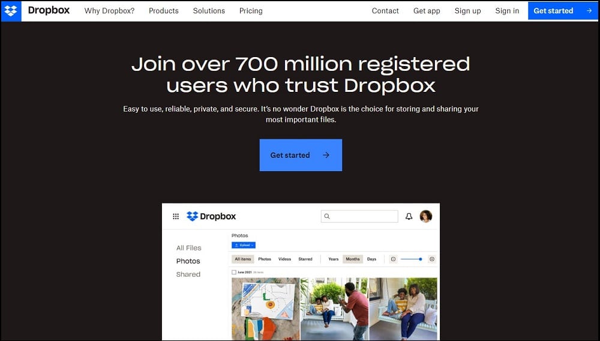The width and height of the screenshot is (600, 341).
Task: Switch to the Videos filter tab
Action: click(x=284, y=259)
